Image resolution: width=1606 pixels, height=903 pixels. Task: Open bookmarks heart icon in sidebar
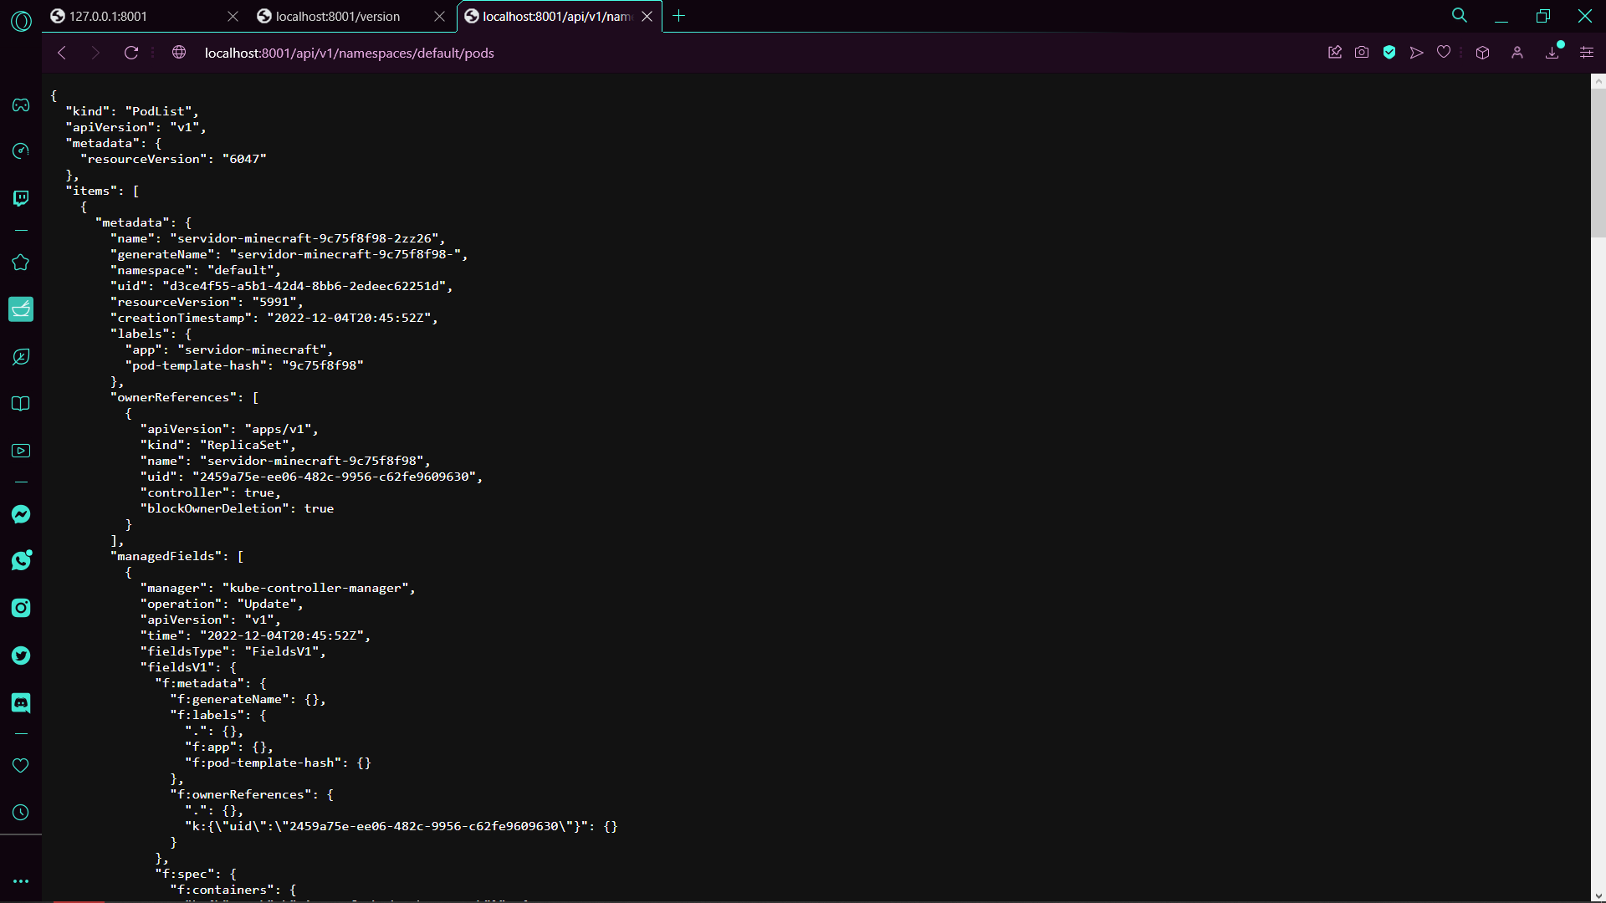click(x=21, y=766)
